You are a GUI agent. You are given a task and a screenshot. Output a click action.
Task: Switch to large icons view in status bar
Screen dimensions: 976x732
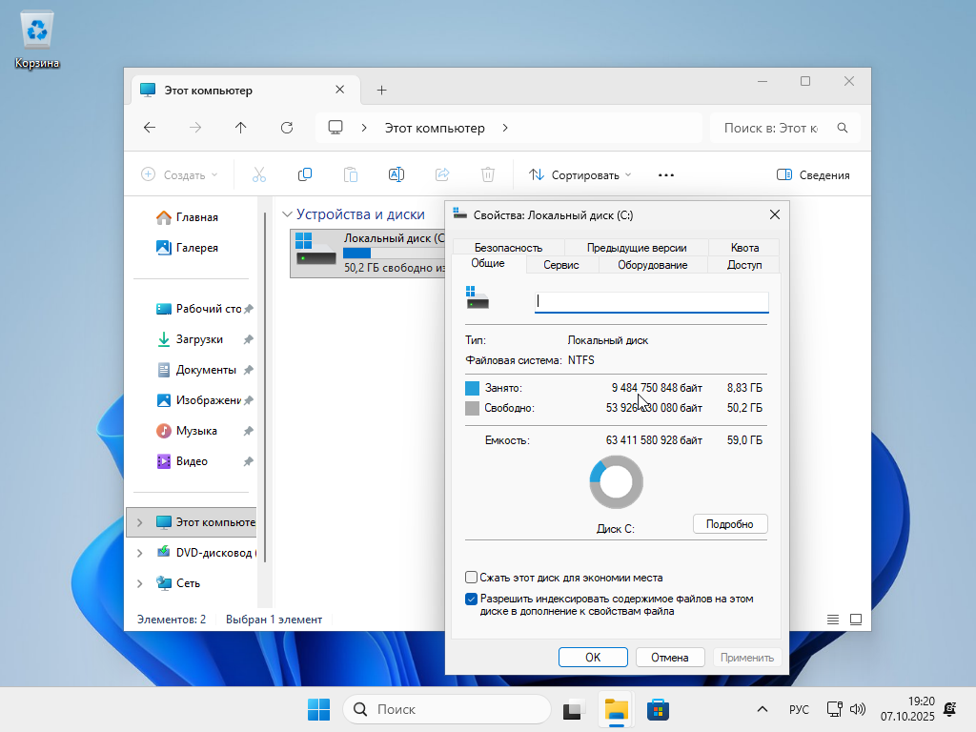856,620
